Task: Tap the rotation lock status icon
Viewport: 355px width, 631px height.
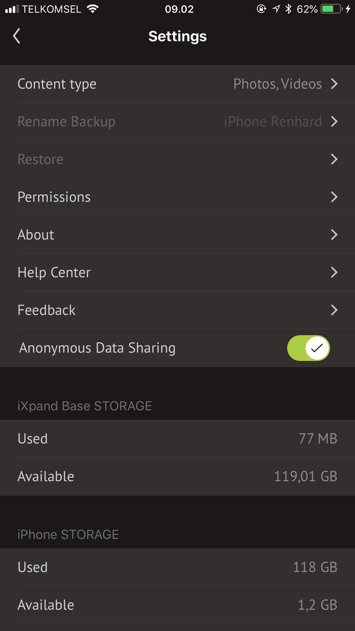Action: [x=261, y=9]
